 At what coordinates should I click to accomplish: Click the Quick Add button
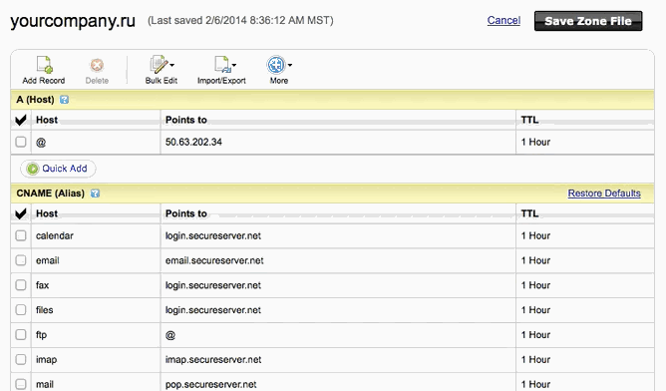(58, 169)
